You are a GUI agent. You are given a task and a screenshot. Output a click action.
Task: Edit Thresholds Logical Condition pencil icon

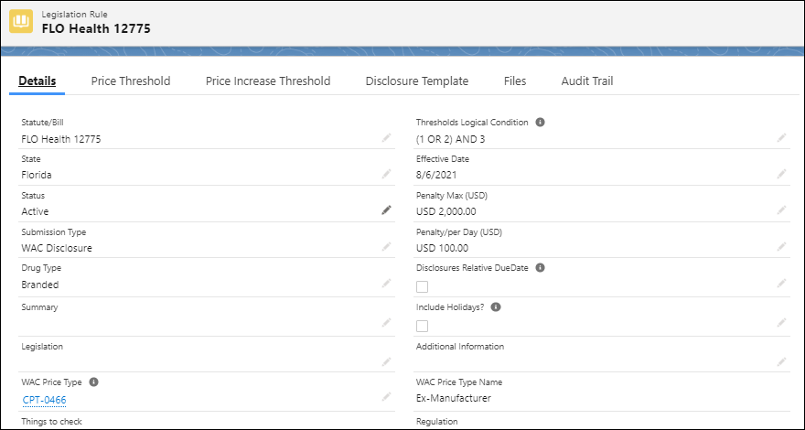point(781,137)
